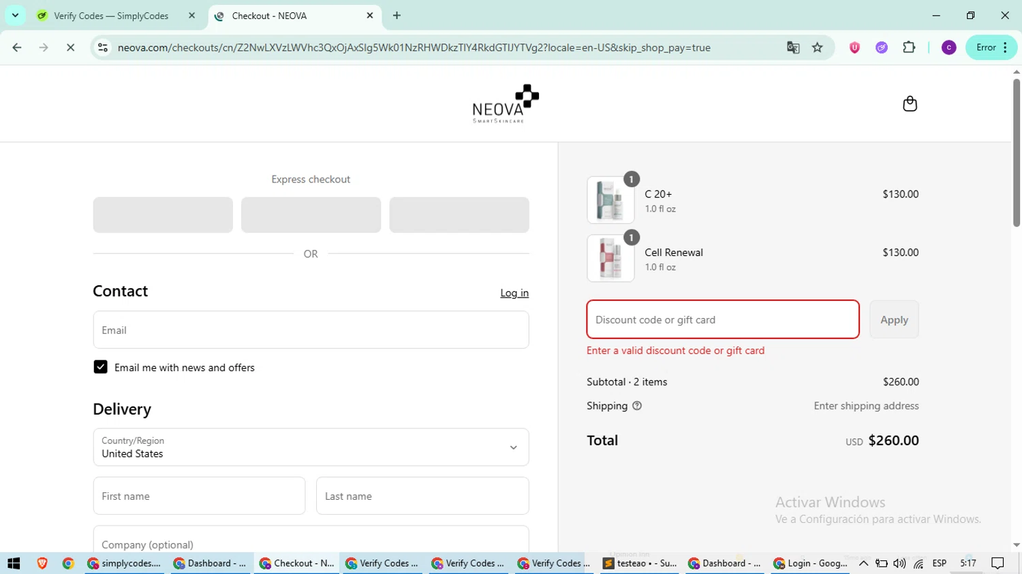Open the Wi-Fi network tray icon
Screen dimensions: 1022x574
(x=918, y=563)
